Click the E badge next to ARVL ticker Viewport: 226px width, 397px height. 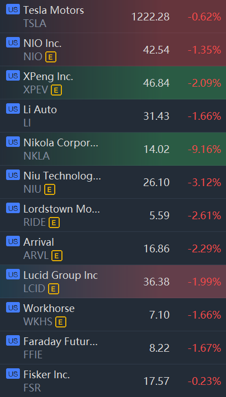pyautogui.click(x=57, y=256)
